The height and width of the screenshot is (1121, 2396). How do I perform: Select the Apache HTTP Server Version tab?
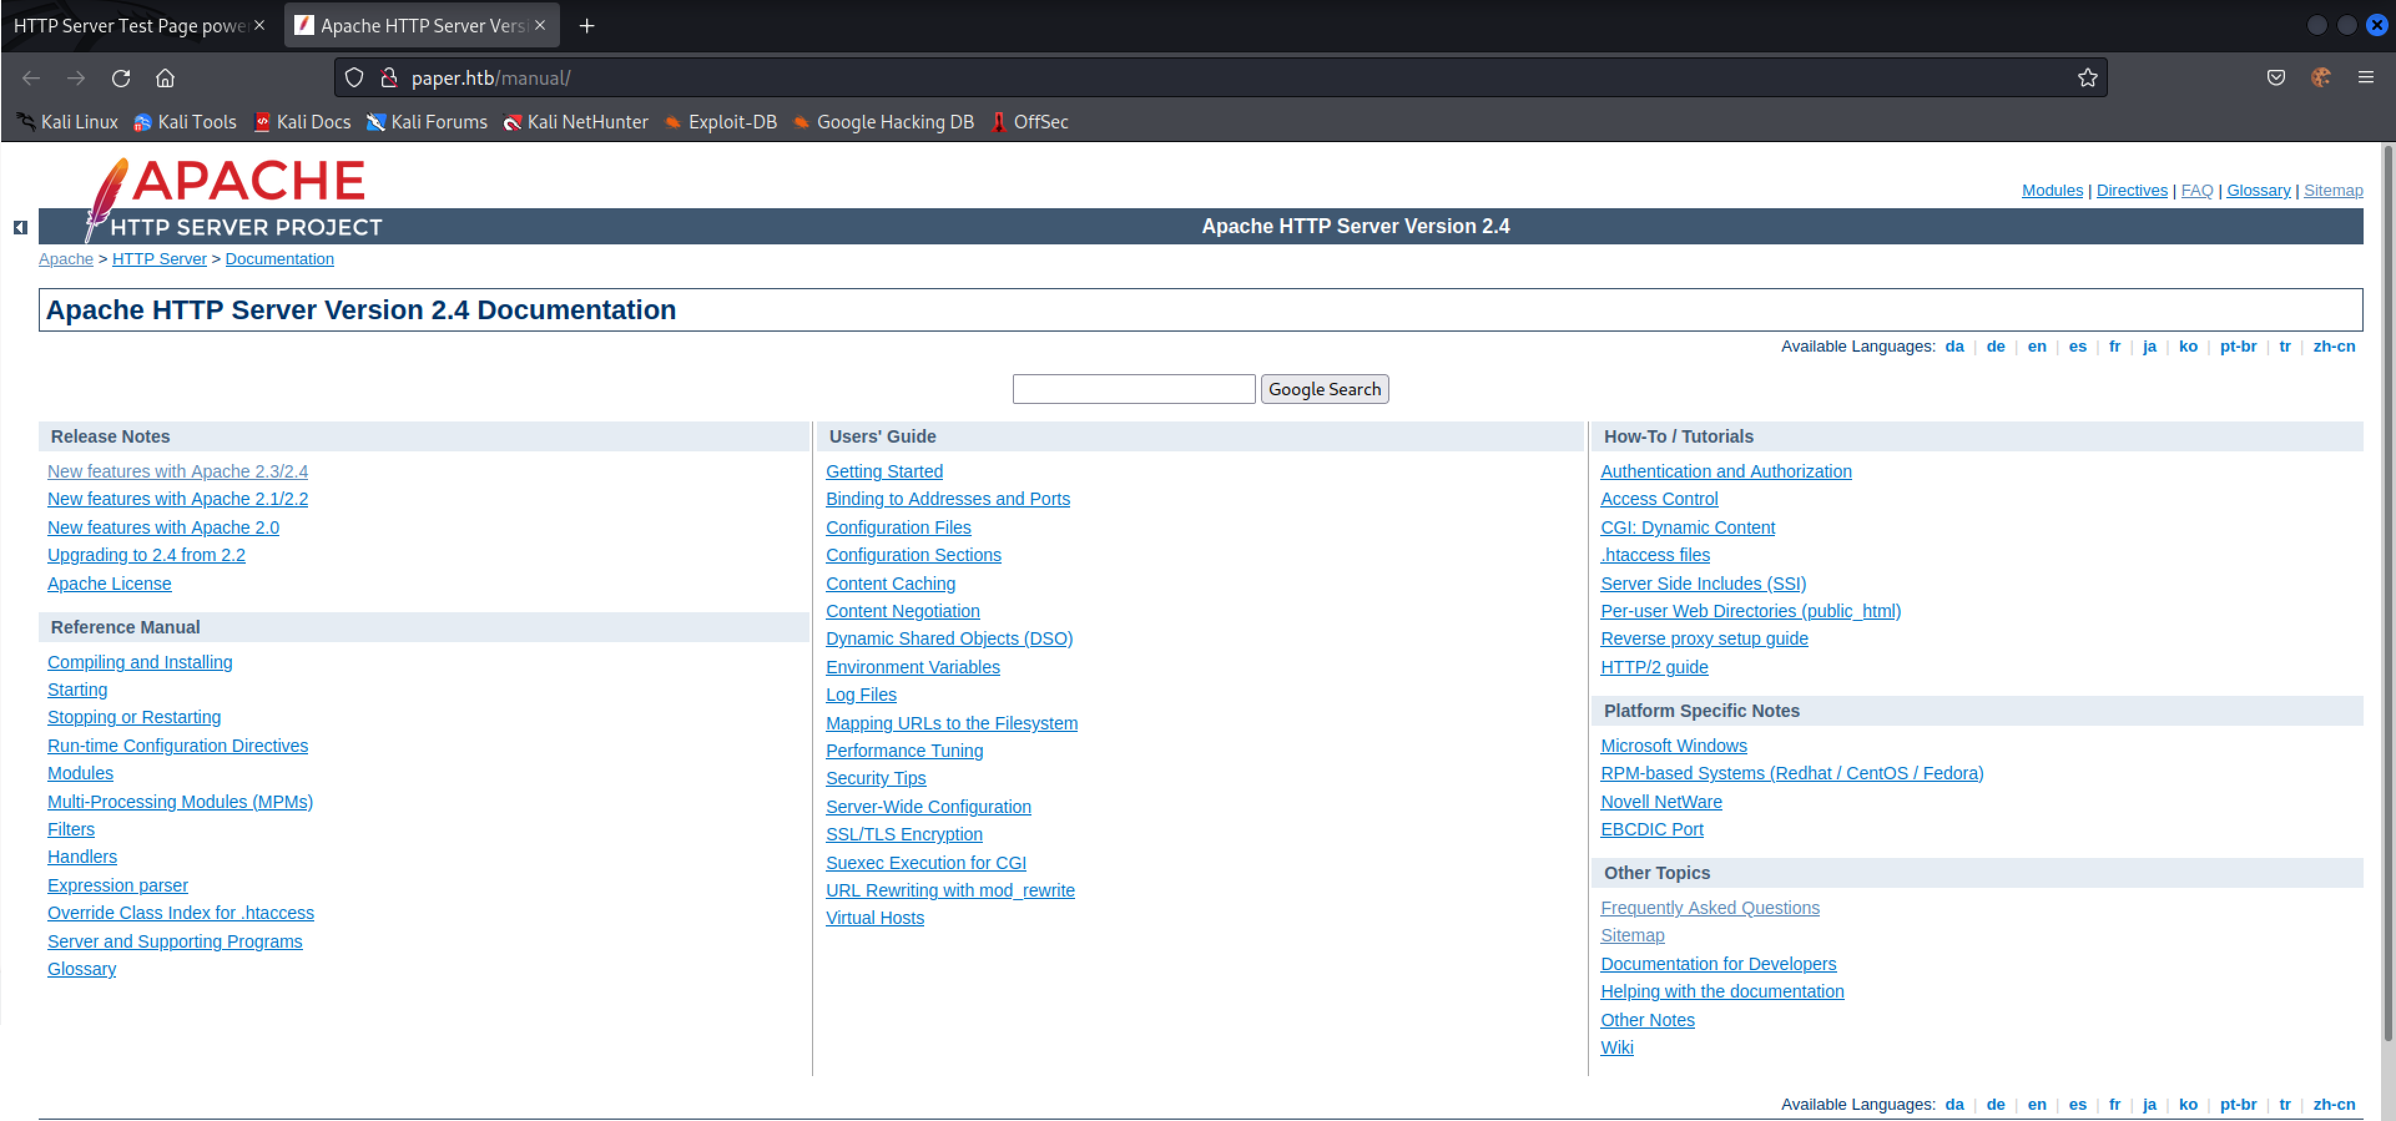418,25
